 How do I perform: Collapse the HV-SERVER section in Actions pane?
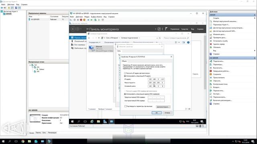(x=255, y=58)
